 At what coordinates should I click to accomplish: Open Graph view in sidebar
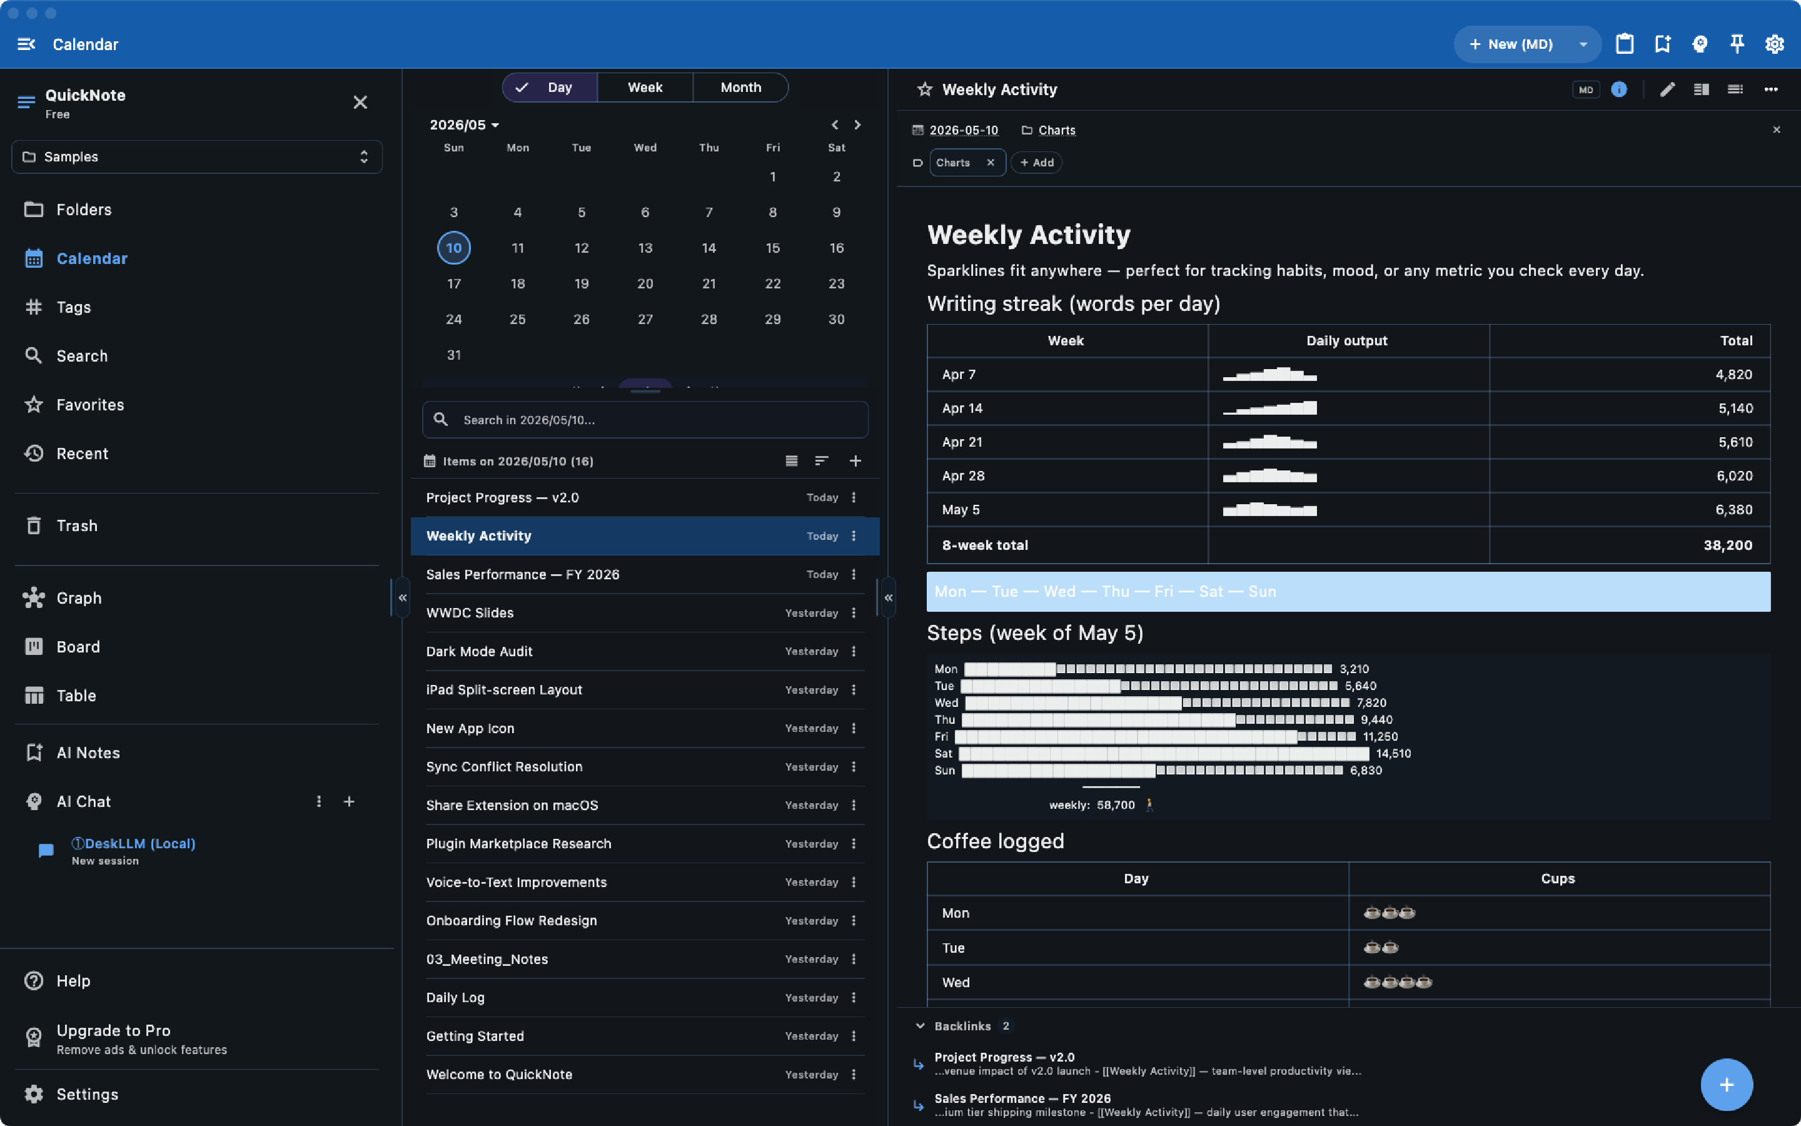196,597
